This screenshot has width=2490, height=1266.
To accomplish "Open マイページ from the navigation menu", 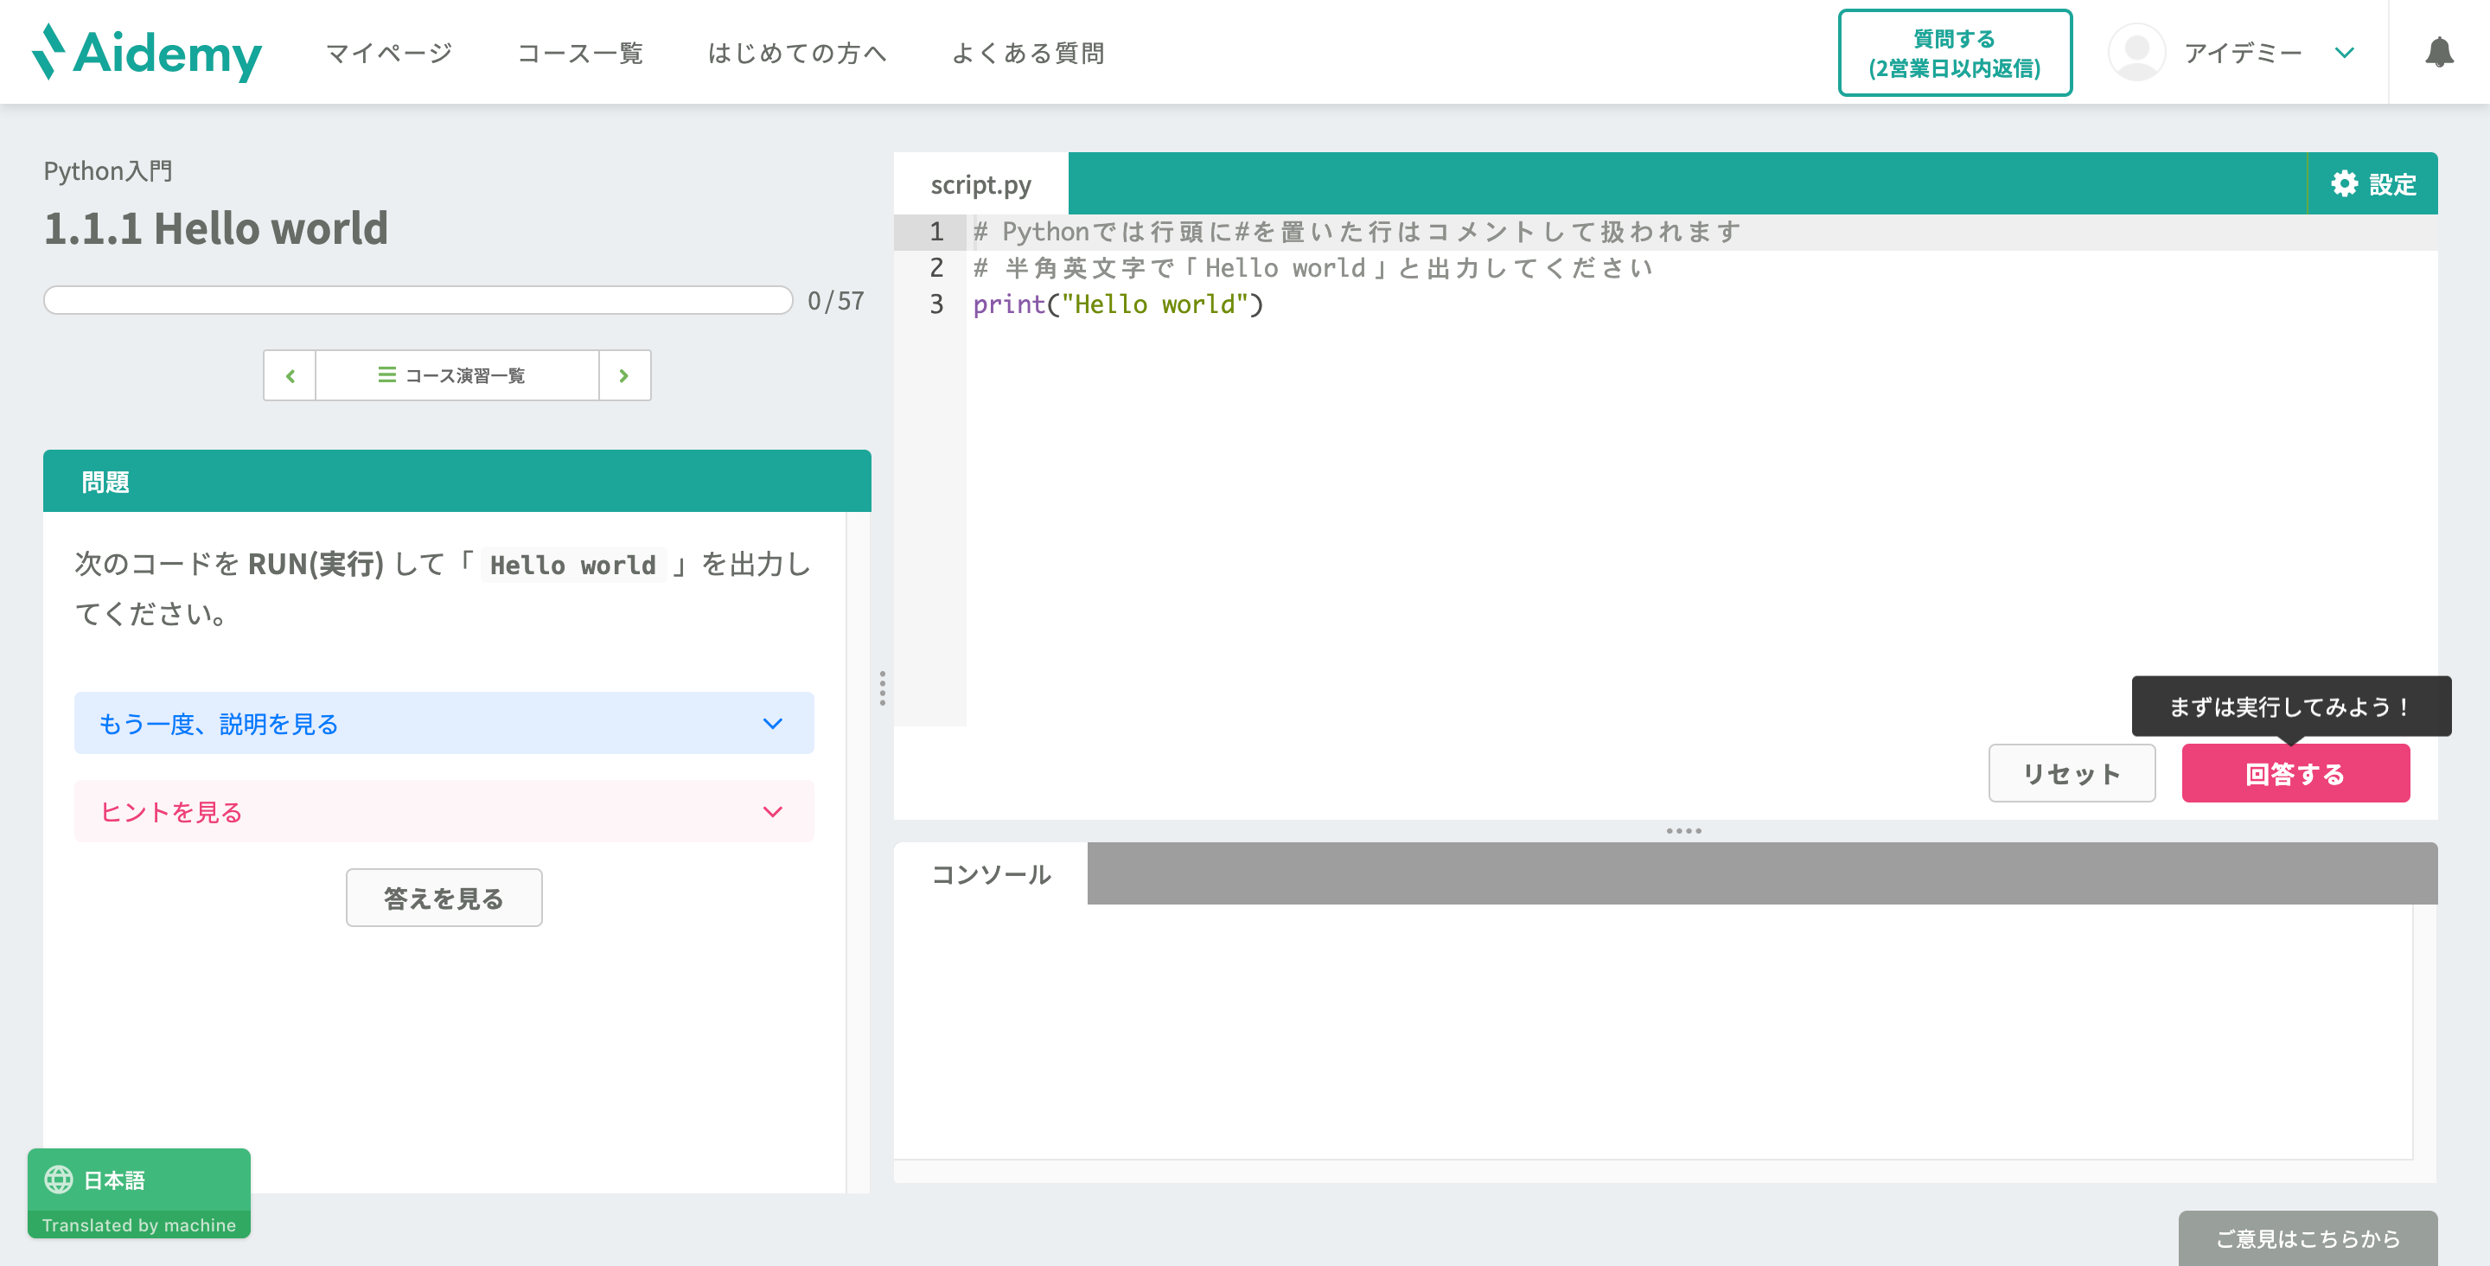I will pos(390,52).
